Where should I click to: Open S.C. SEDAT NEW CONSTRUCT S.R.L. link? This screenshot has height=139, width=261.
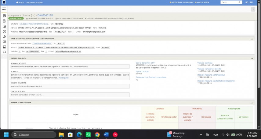(x=34, y=24)
